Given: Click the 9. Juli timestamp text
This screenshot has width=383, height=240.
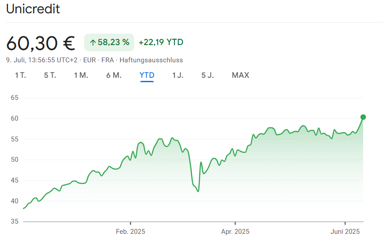Looking at the screenshot, I should pos(42,60).
